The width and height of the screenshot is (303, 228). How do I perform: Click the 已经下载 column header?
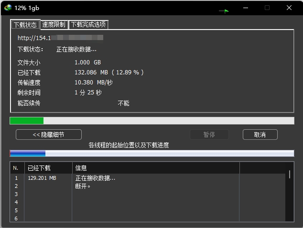click(x=48, y=168)
